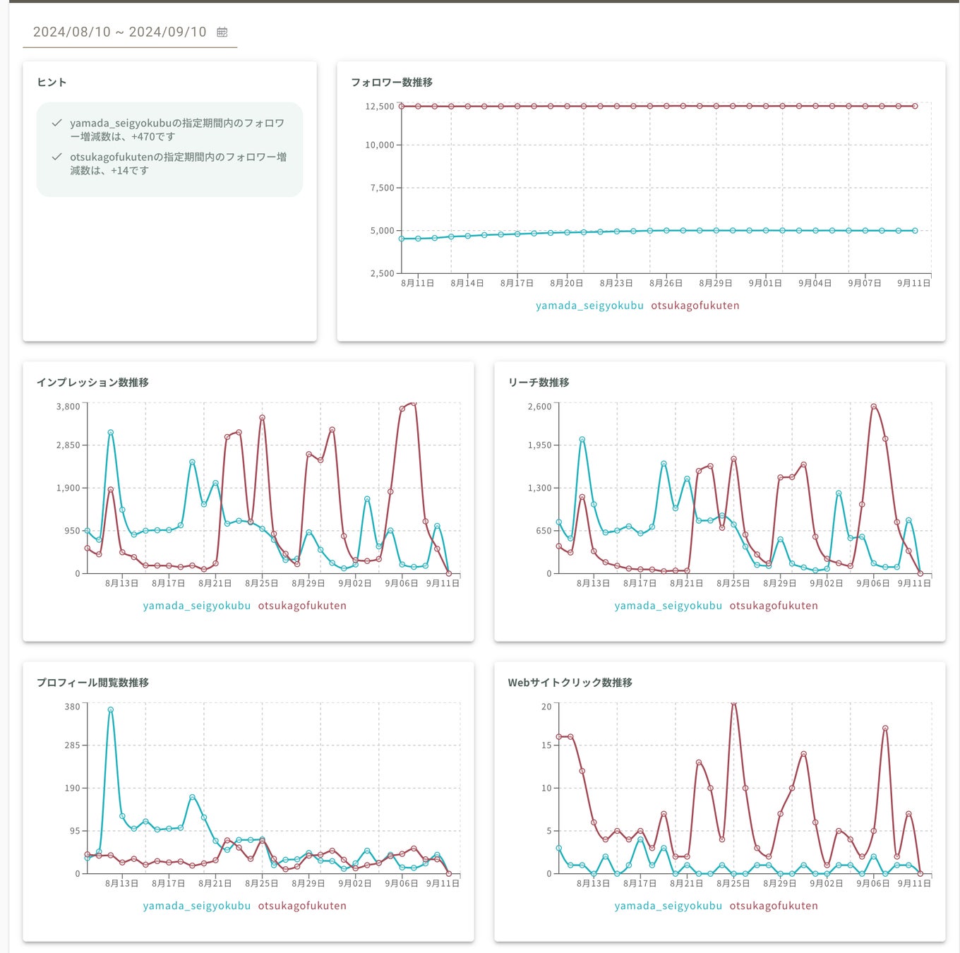Click the 380 axis label in profile views chart
The image size is (960, 953).
tap(73, 707)
